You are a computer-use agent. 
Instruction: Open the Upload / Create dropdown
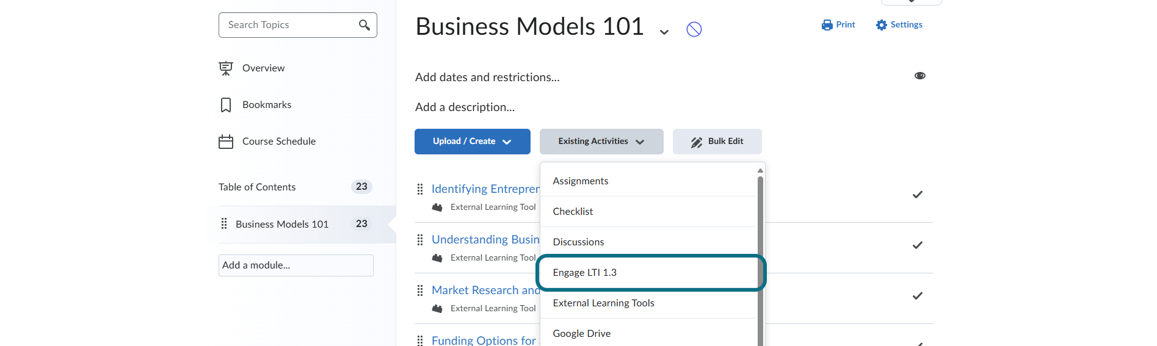pyautogui.click(x=473, y=142)
